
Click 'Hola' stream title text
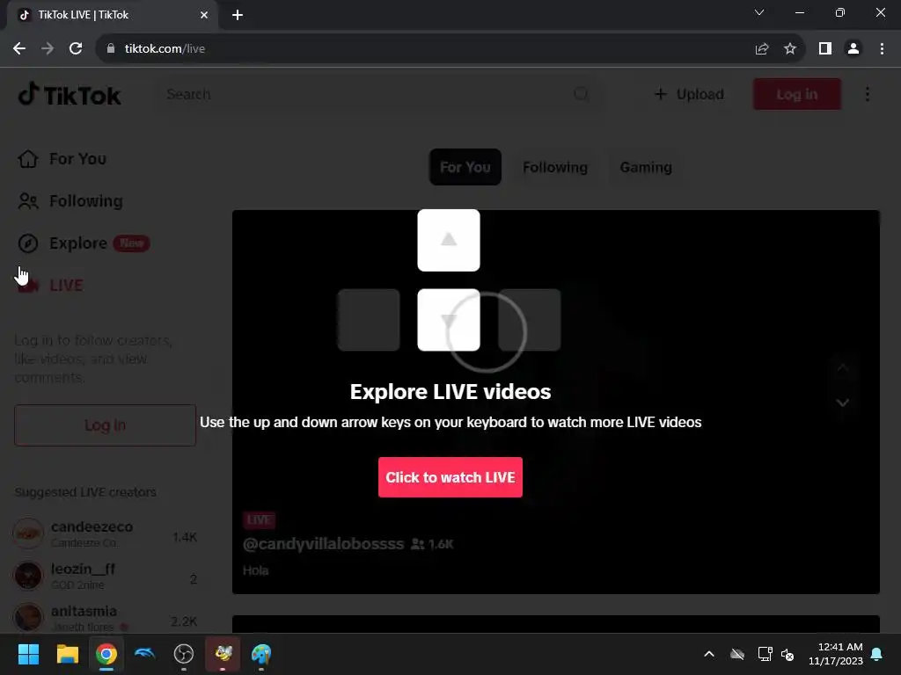[256, 570]
